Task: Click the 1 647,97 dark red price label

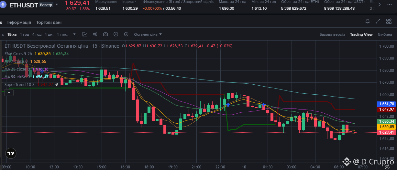Action: 386,109
